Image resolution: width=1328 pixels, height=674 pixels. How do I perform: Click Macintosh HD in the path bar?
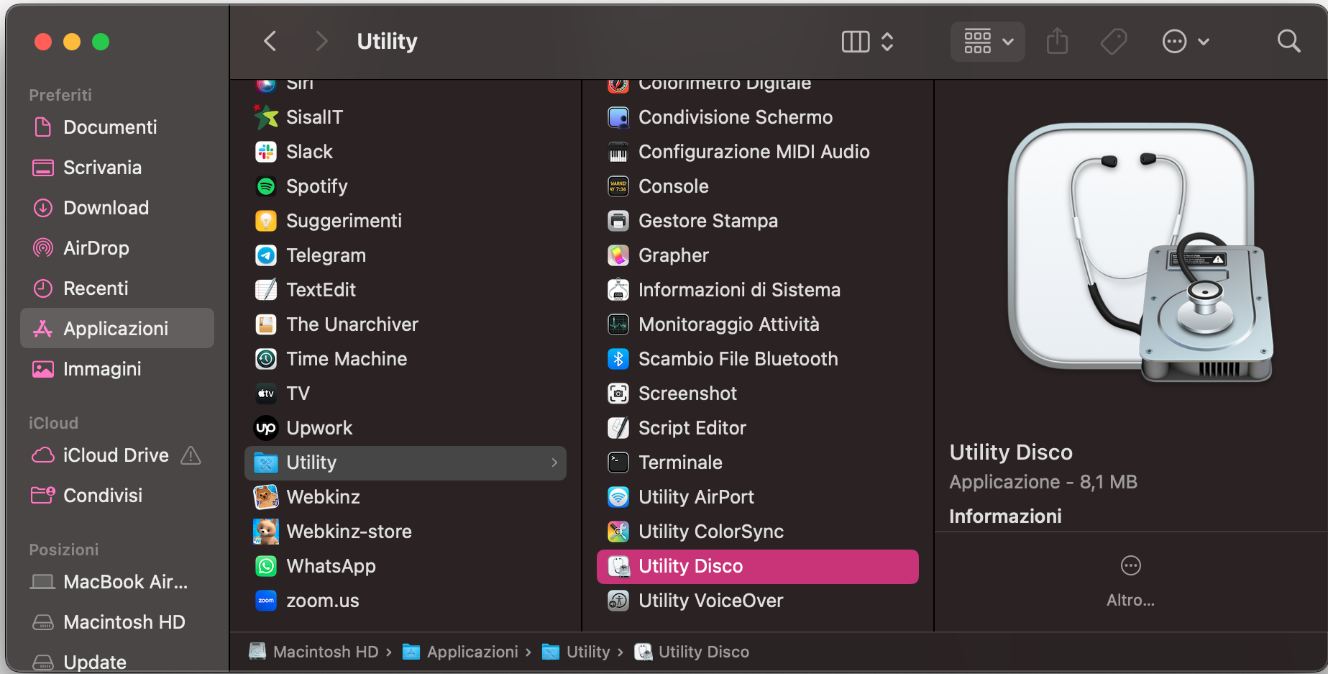point(314,652)
